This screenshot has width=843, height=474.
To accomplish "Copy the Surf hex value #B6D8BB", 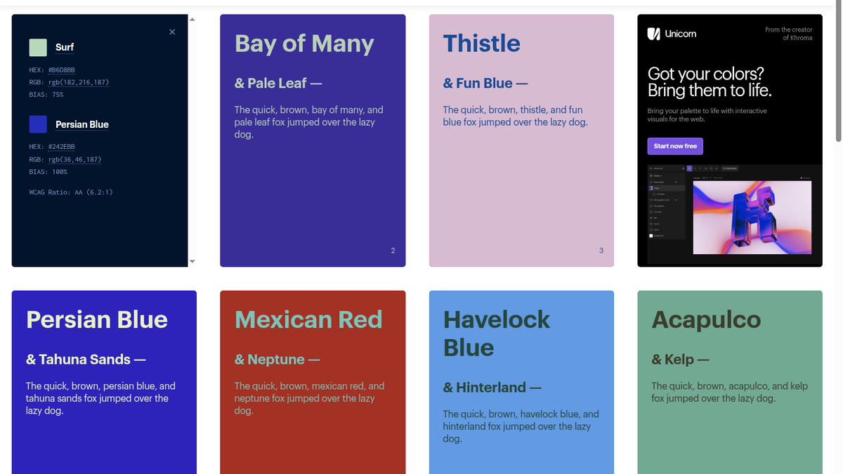I will tap(62, 70).
